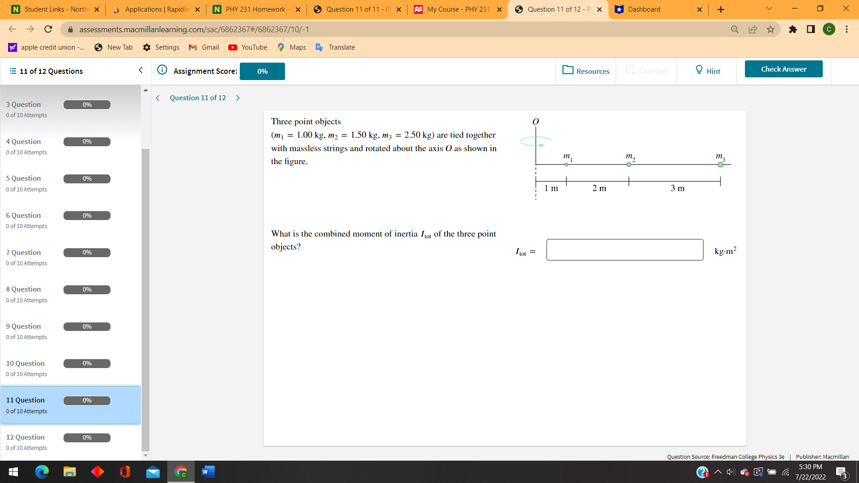Advance to Question 12 using the right chevron

(x=238, y=97)
